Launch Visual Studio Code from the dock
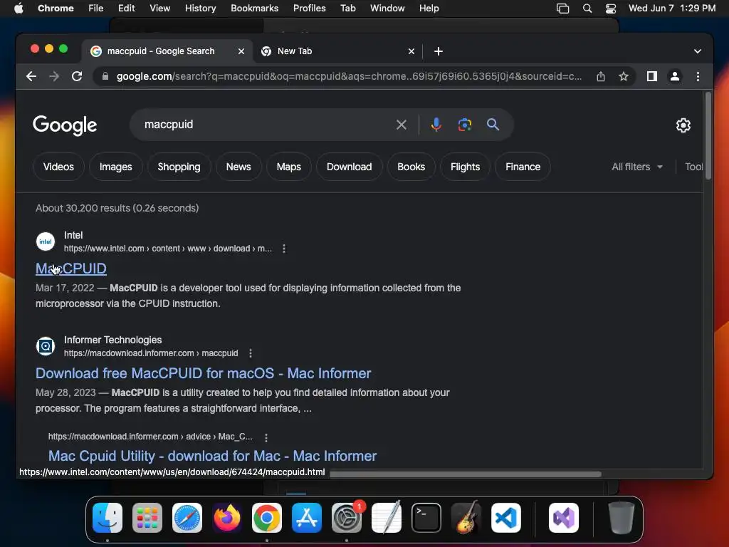Image resolution: width=729 pixels, height=547 pixels. [x=506, y=518]
